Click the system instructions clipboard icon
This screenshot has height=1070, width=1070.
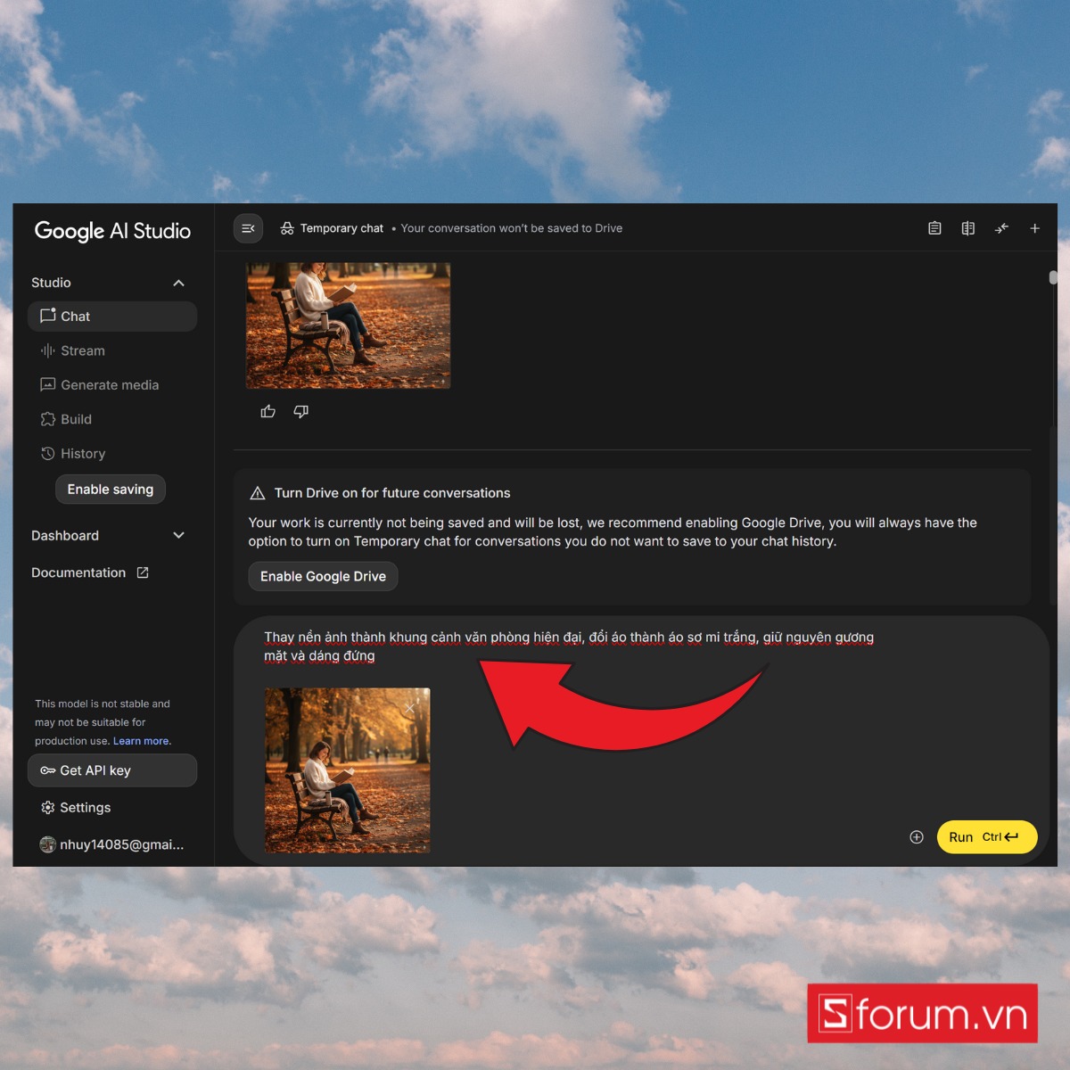tap(934, 228)
